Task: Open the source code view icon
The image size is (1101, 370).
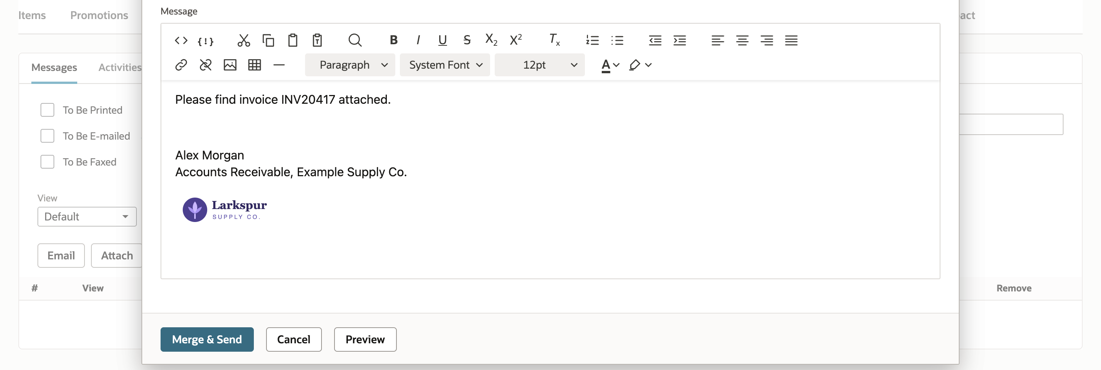Action: point(181,40)
